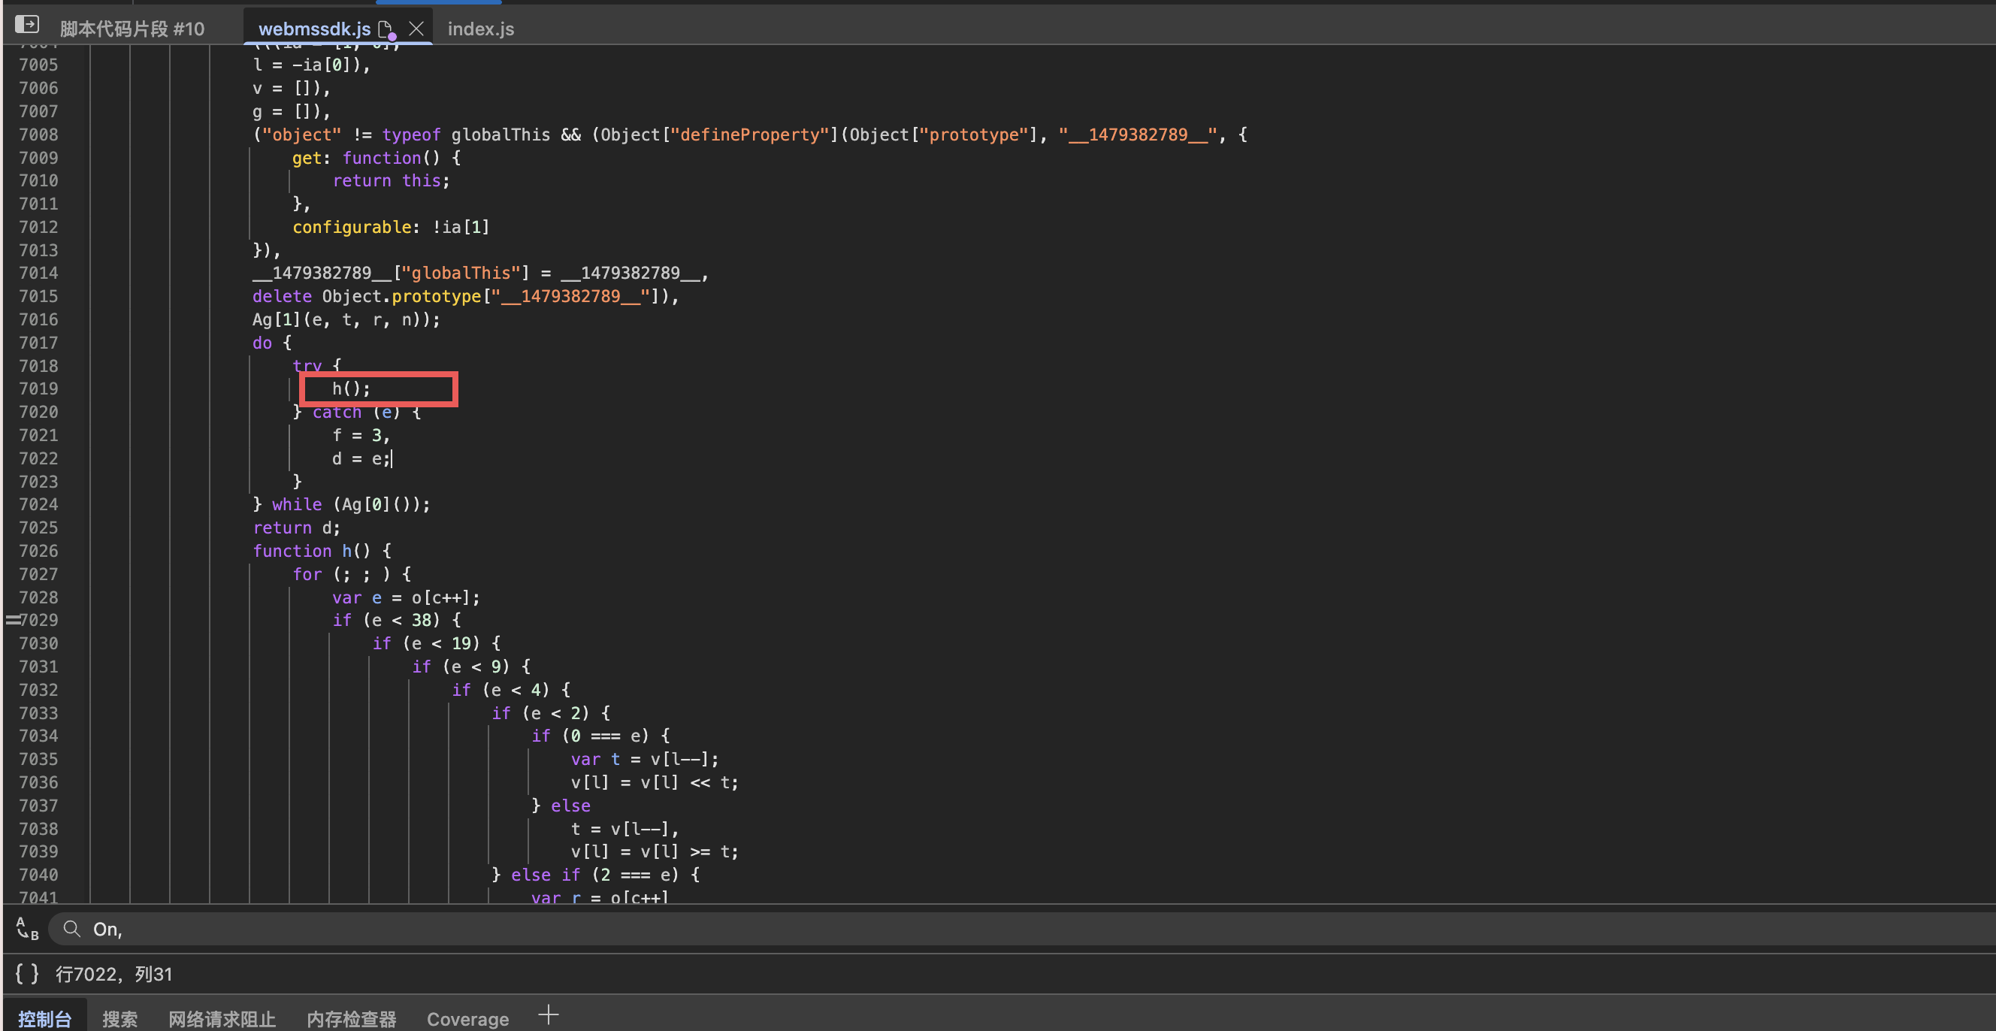Image resolution: width=1996 pixels, height=1031 pixels.
Task: Open the 搜索 drawer tab
Action: 120,1019
